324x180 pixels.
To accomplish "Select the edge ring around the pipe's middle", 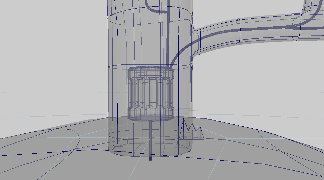I will (x=239, y=32).
